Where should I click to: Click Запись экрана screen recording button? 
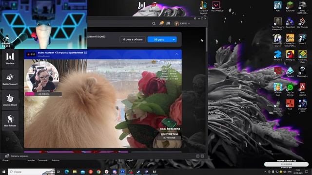pos(17,156)
